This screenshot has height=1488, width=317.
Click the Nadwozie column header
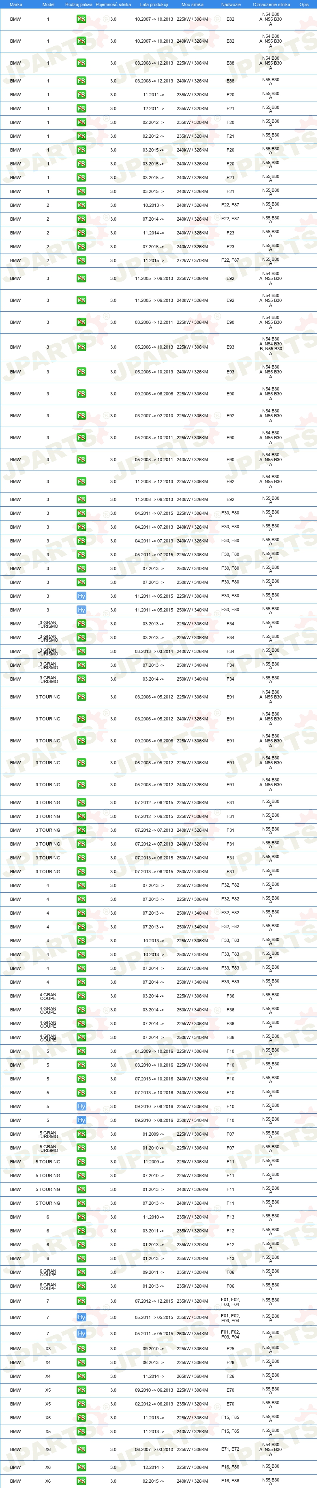click(x=231, y=4)
